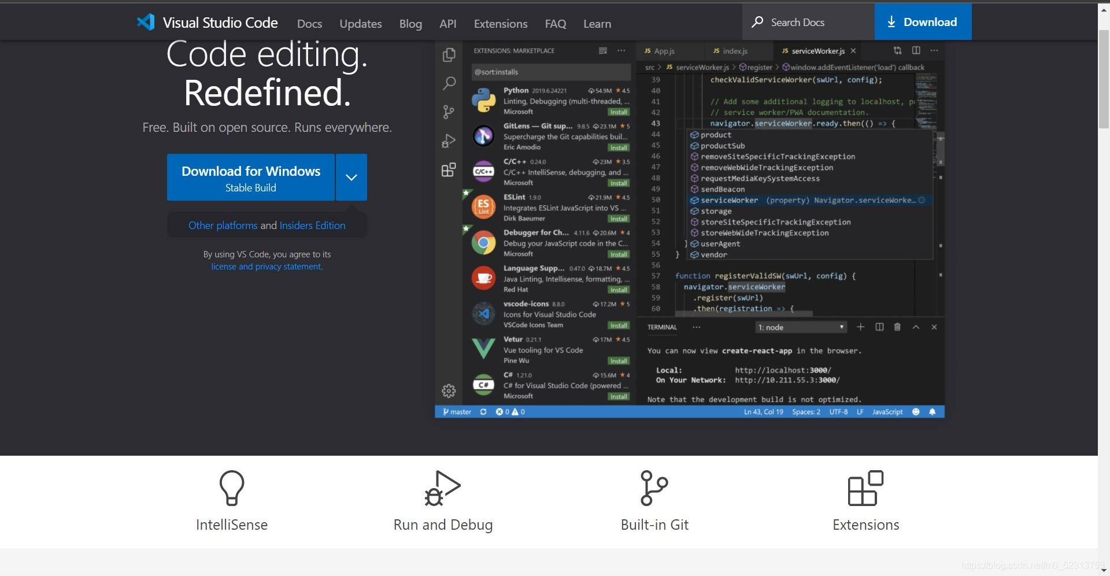Click the master branch status bar item
Screen dimensions: 1110x576
(x=457, y=412)
